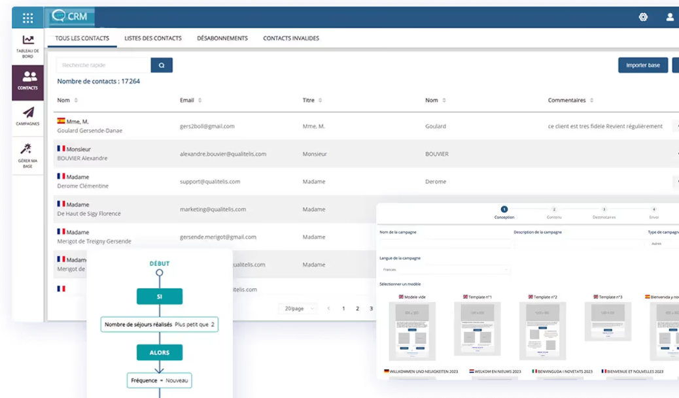The width and height of the screenshot is (679, 398).
Task: Go to page 2 of contacts
Action: (357, 308)
